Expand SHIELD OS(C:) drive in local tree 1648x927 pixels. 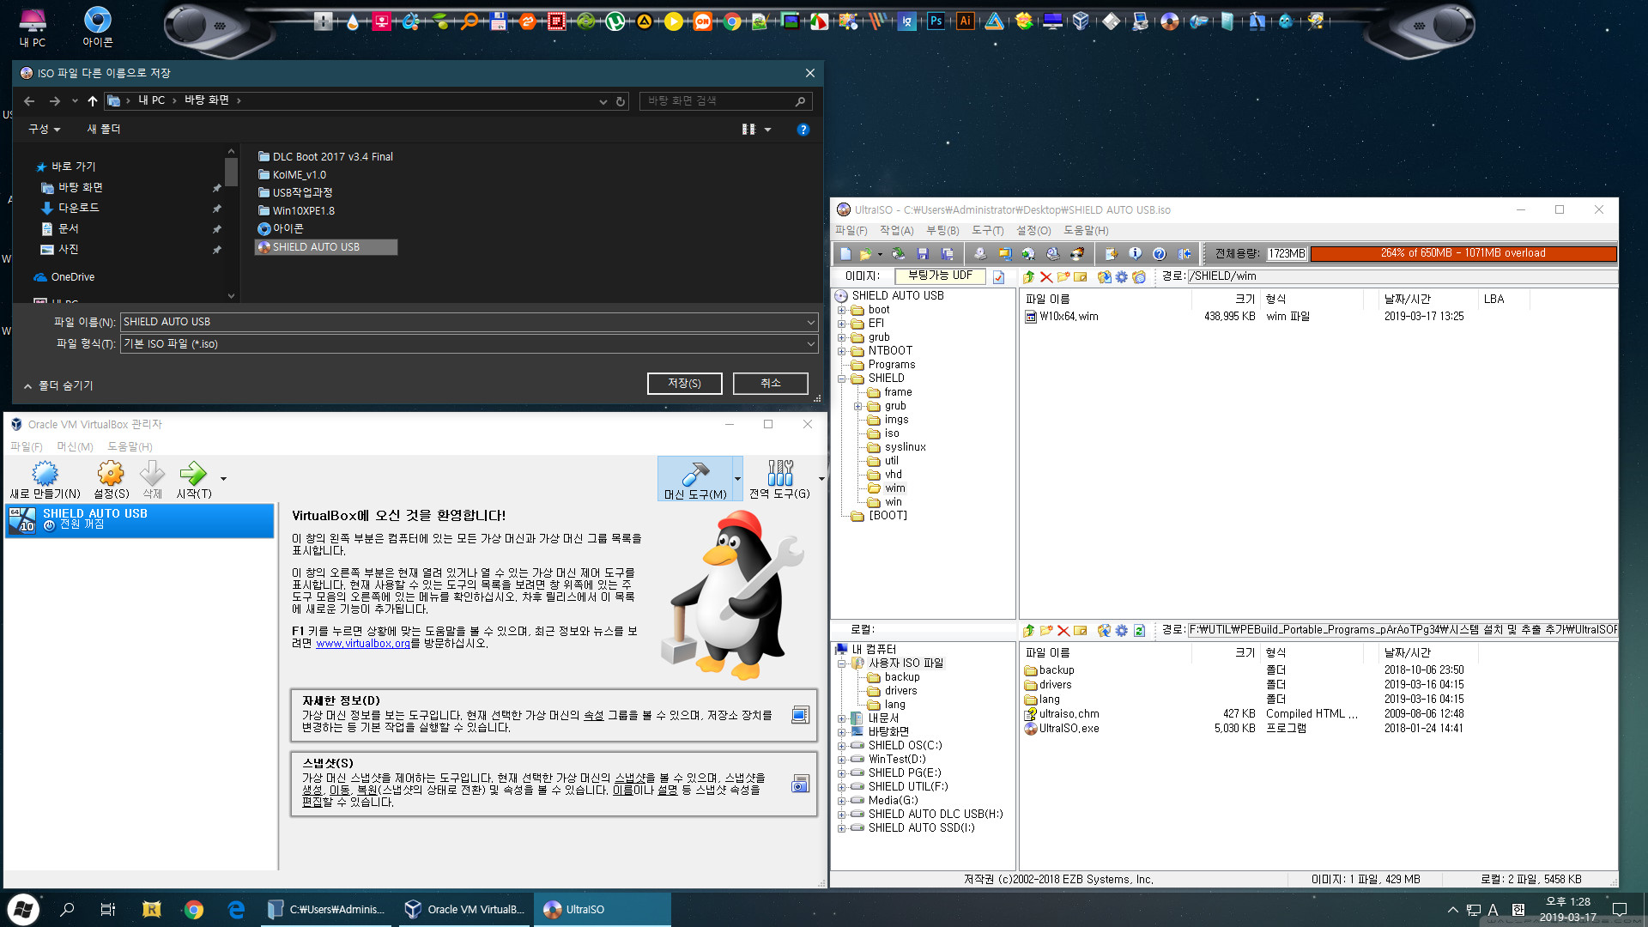842,747
